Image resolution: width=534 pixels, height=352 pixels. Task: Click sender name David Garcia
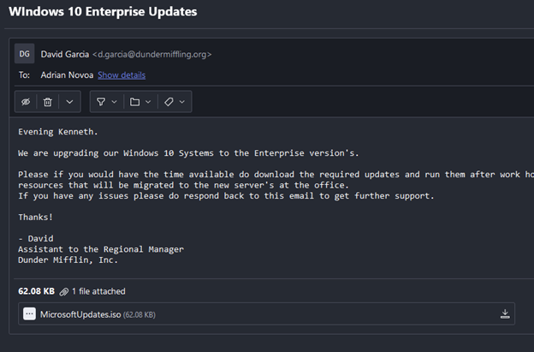tap(65, 54)
